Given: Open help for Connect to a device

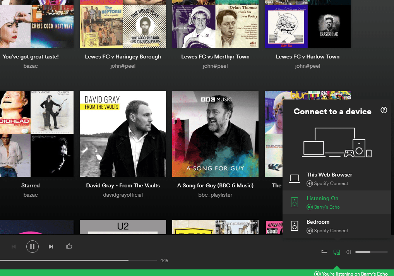Looking at the screenshot, I should [x=384, y=110].
